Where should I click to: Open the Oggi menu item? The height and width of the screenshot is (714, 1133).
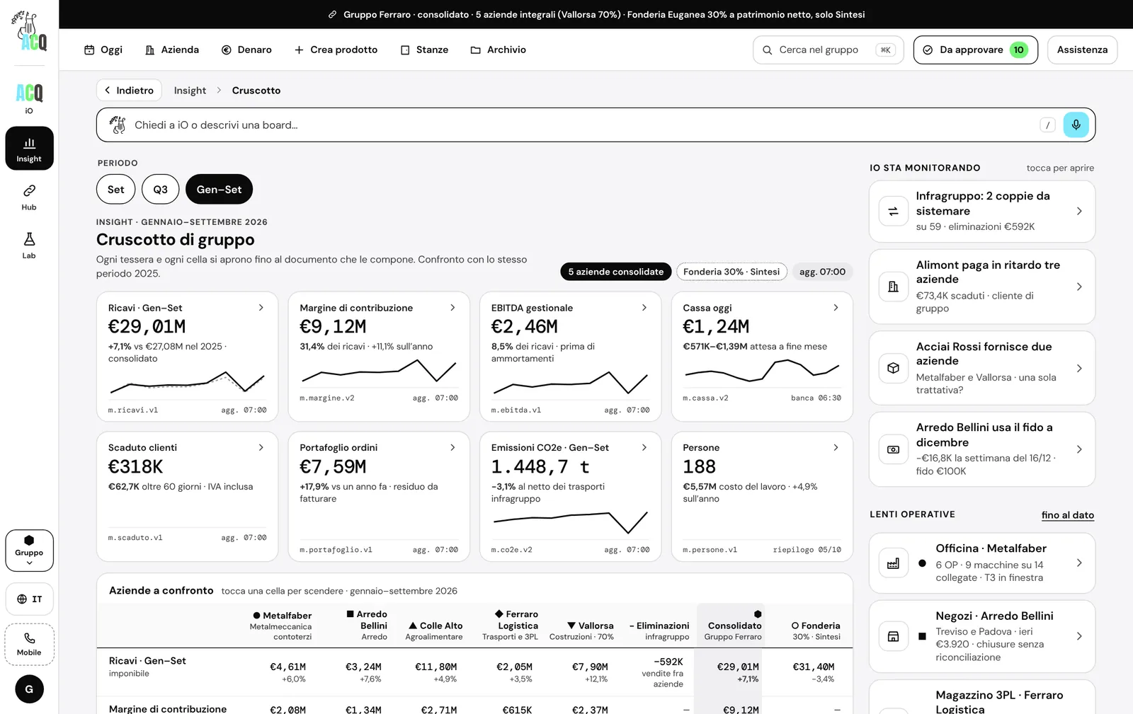pyautogui.click(x=103, y=50)
